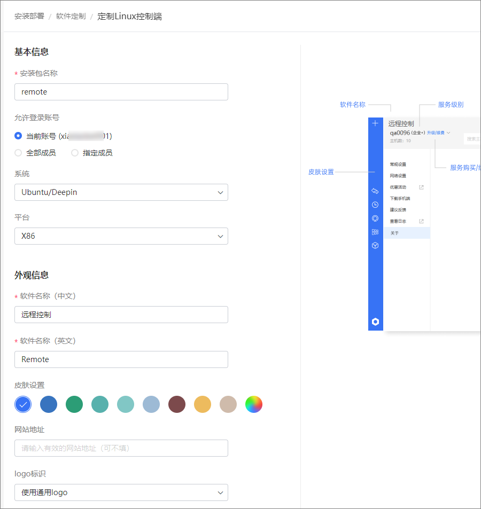Select the 当前账号 radio button
The image size is (481, 509).
(x=18, y=136)
